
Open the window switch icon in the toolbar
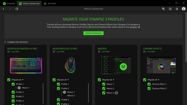(x=163, y=9)
